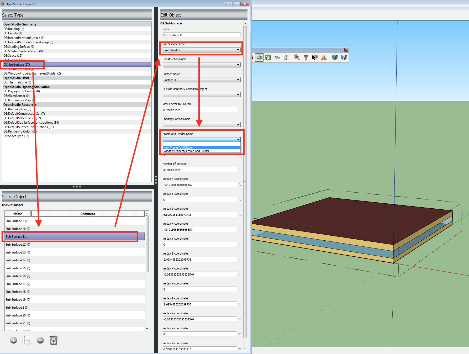The width and height of the screenshot is (469, 354).
Task: Click the vertical splitter handle between panels
Action: tap(156, 180)
